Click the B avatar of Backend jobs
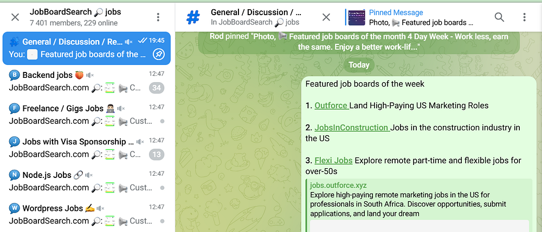This screenshot has height=232, width=542. 14,75
